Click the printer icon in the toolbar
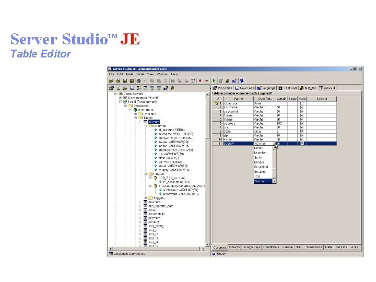The height and width of the screenshot is (282, 376). 138,81
